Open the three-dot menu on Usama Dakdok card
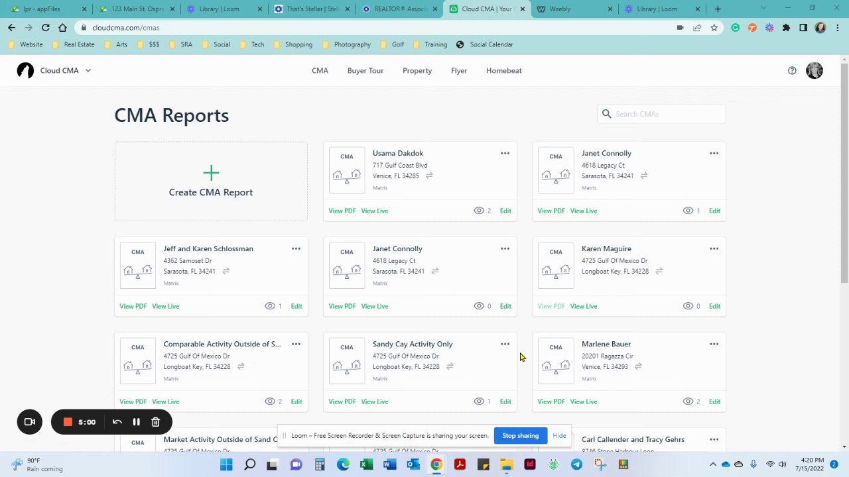The height and width of the screenshot is (477, 849). [x=505, y=153]
